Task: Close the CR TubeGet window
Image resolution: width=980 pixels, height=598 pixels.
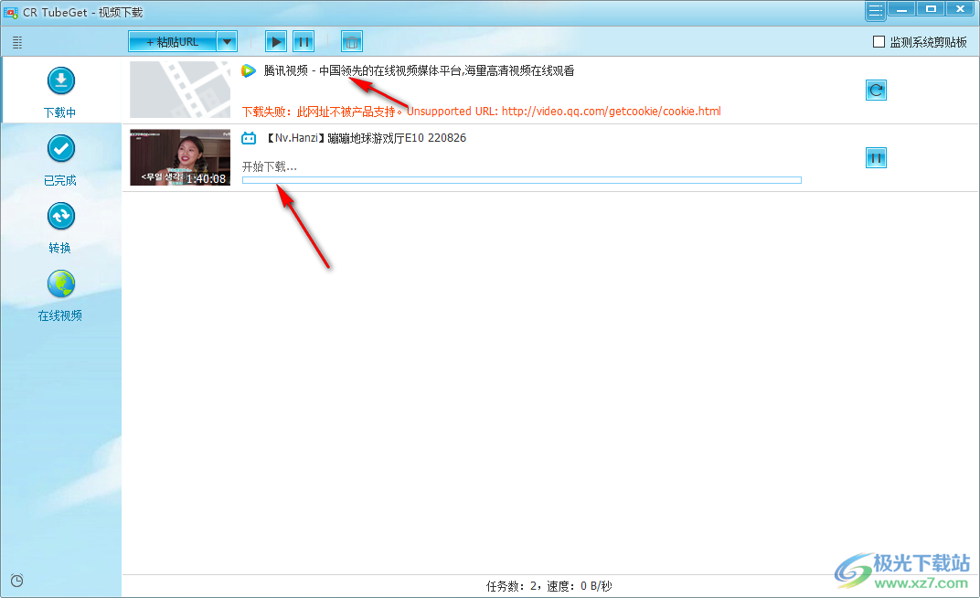Action: (961, 9)
